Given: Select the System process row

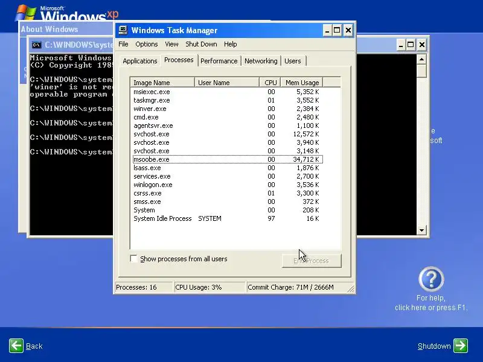Looking at the screenshot, I should [228, 210].
